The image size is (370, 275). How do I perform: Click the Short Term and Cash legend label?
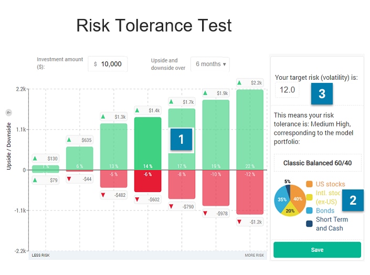tap(332, 224)
